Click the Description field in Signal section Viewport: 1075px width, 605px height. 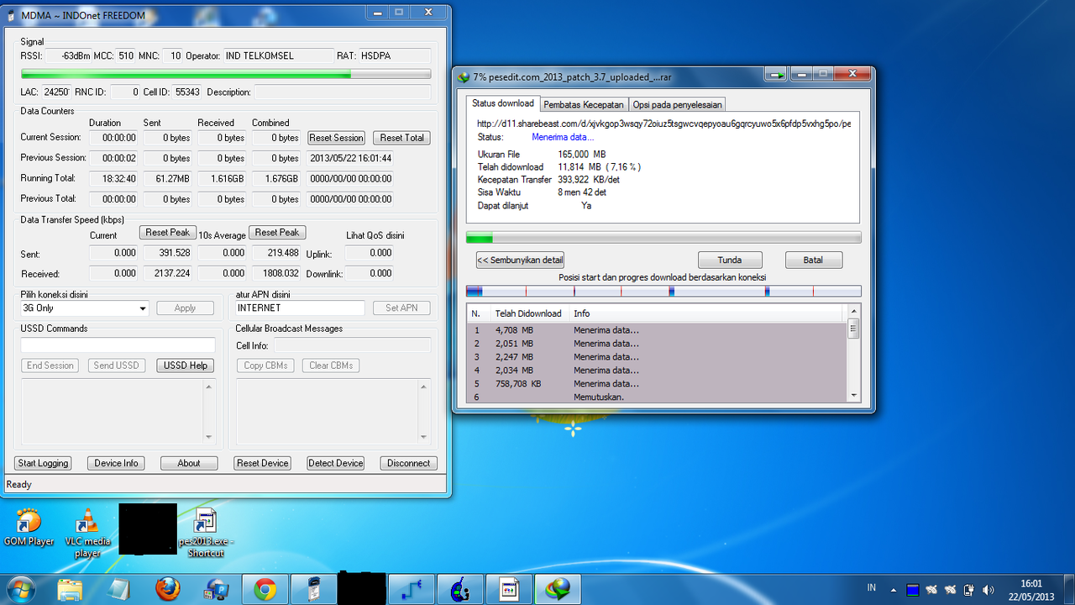(343, 92)
